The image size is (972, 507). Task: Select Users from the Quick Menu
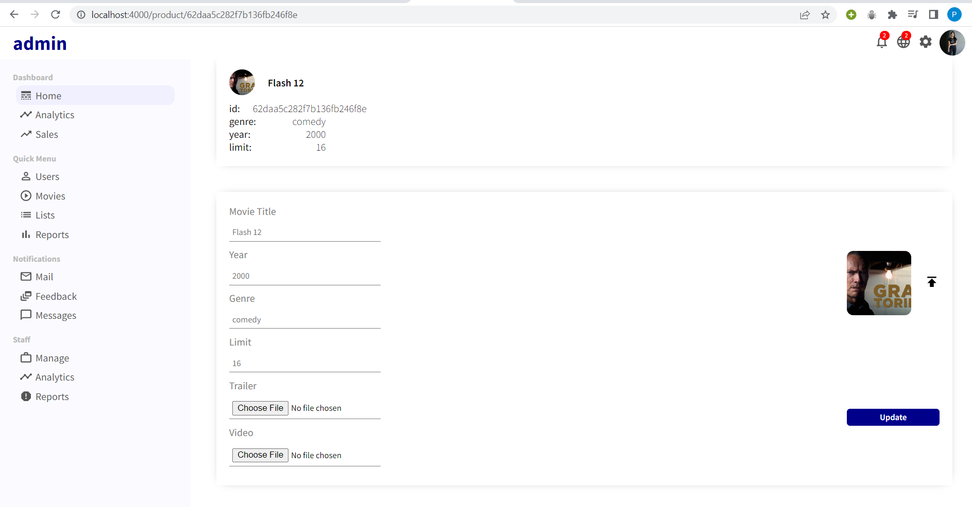tap(47, 176)
